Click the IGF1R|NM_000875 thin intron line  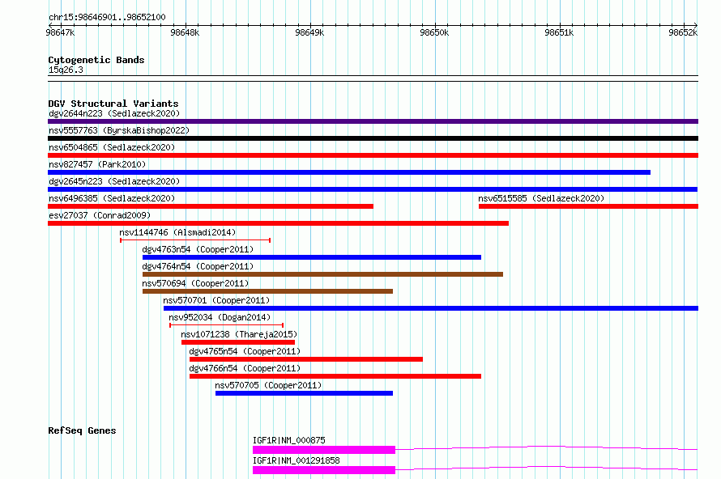(546, 447)
